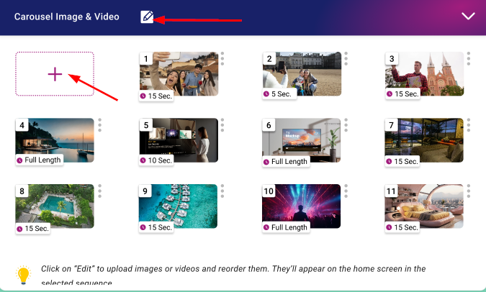Viewport: 486px width, 292px height.
Task: Click the Carousel Image & Video heading
Action: (67, 17)
